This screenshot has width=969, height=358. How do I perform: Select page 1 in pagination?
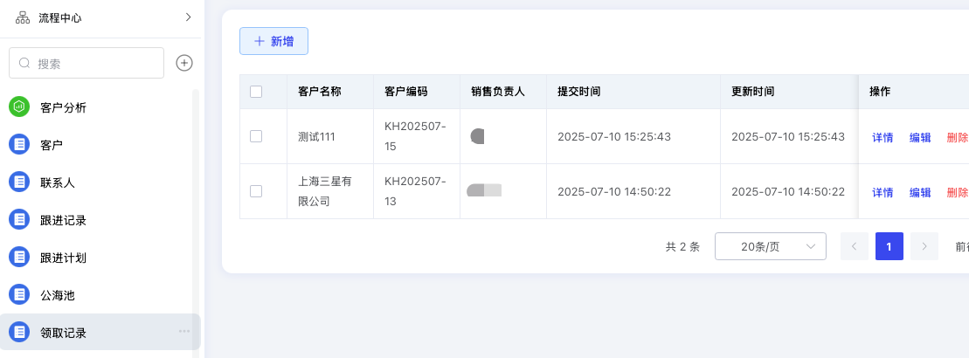coord(889,246)
